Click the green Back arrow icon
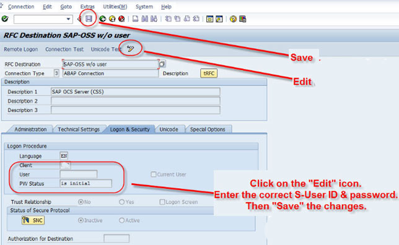The width and height of the screenshot is (399, 245). point(103,19)
